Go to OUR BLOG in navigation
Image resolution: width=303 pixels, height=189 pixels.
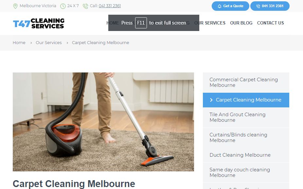tap(241, 23)
